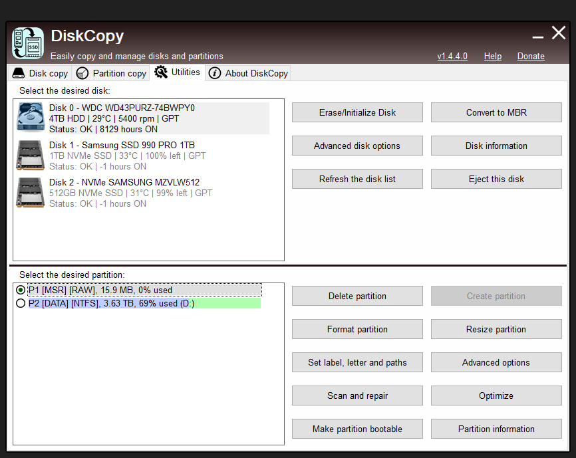576x458 pixels.
Task: Select the P2 DATA partition radio button
Action: pos(21,303)
